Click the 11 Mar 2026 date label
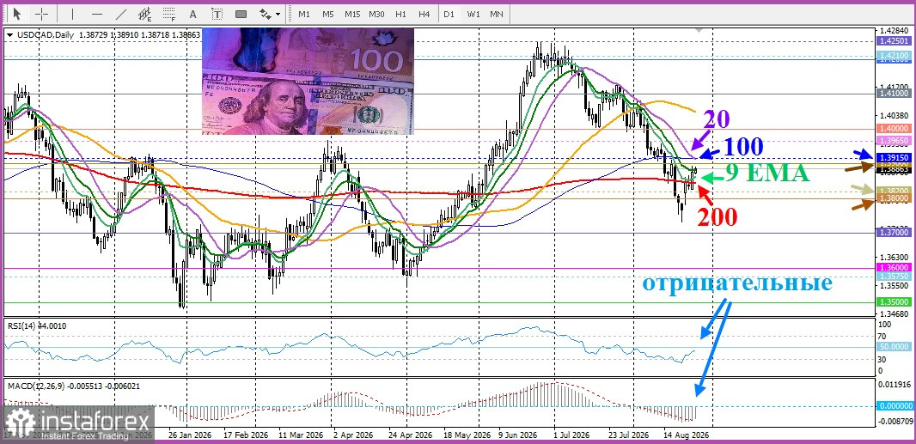This screenshot has height=444, width=916. (299, 435)
